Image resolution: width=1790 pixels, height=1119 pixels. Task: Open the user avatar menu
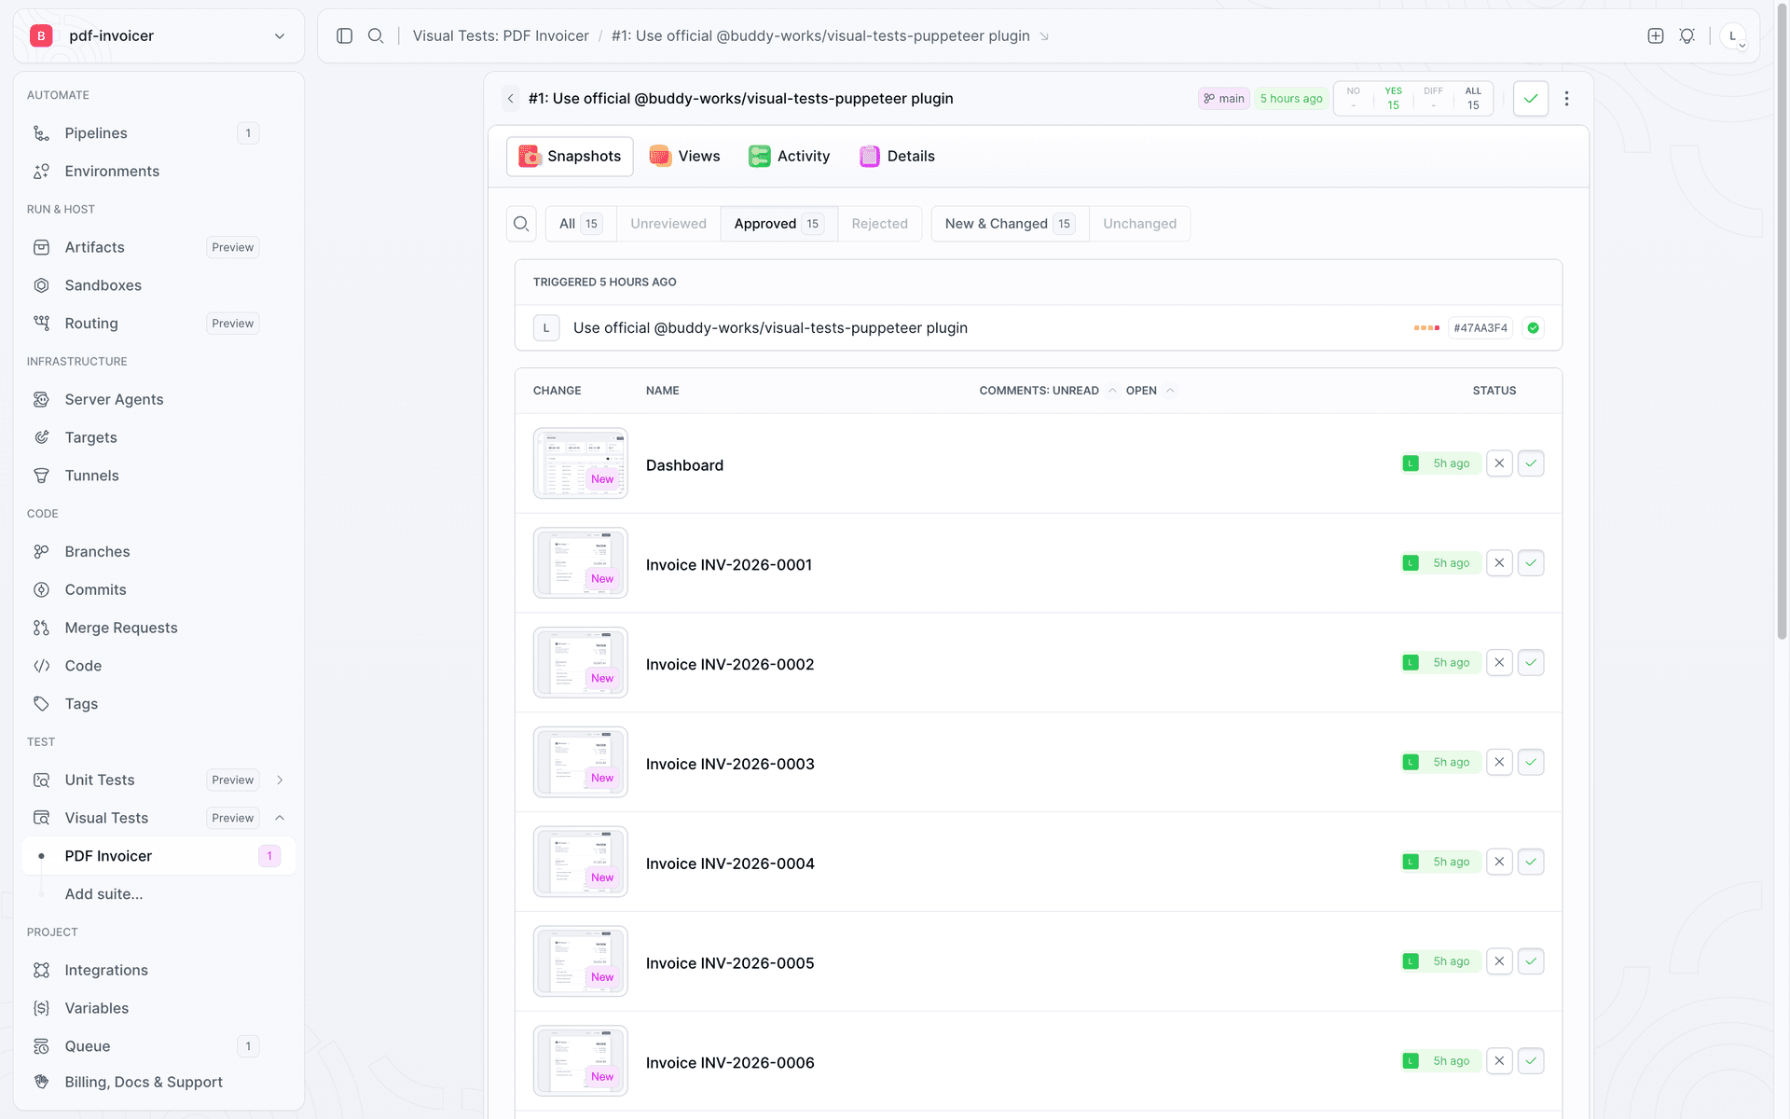1733,35
